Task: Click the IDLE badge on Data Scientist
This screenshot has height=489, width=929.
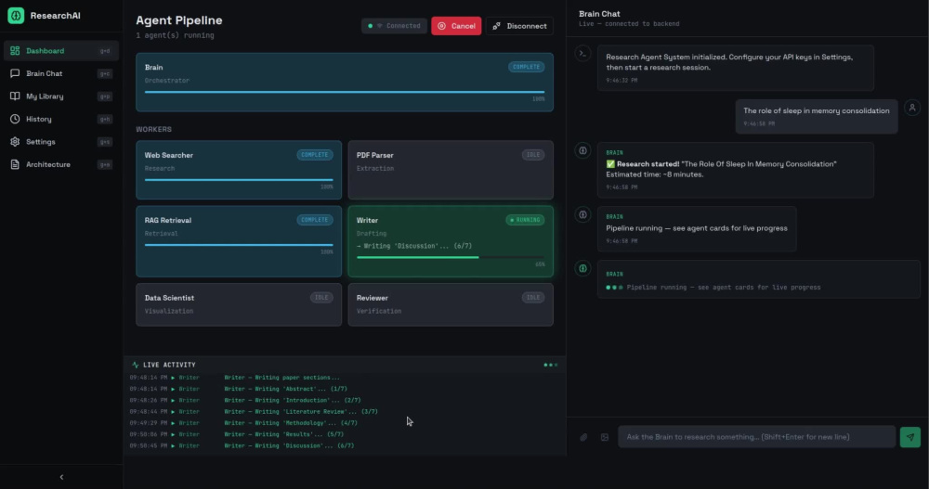Action: point(321,297)
